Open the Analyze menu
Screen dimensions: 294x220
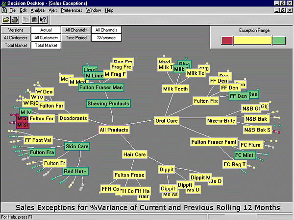tap(38, 10)
